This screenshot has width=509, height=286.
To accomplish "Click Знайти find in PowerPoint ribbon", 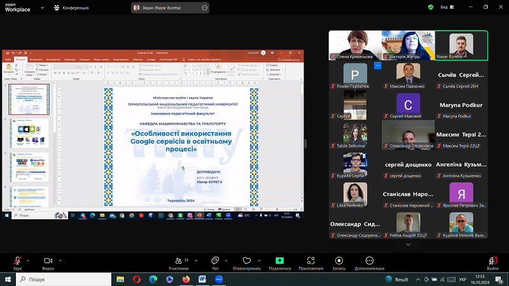I will 272,65.
